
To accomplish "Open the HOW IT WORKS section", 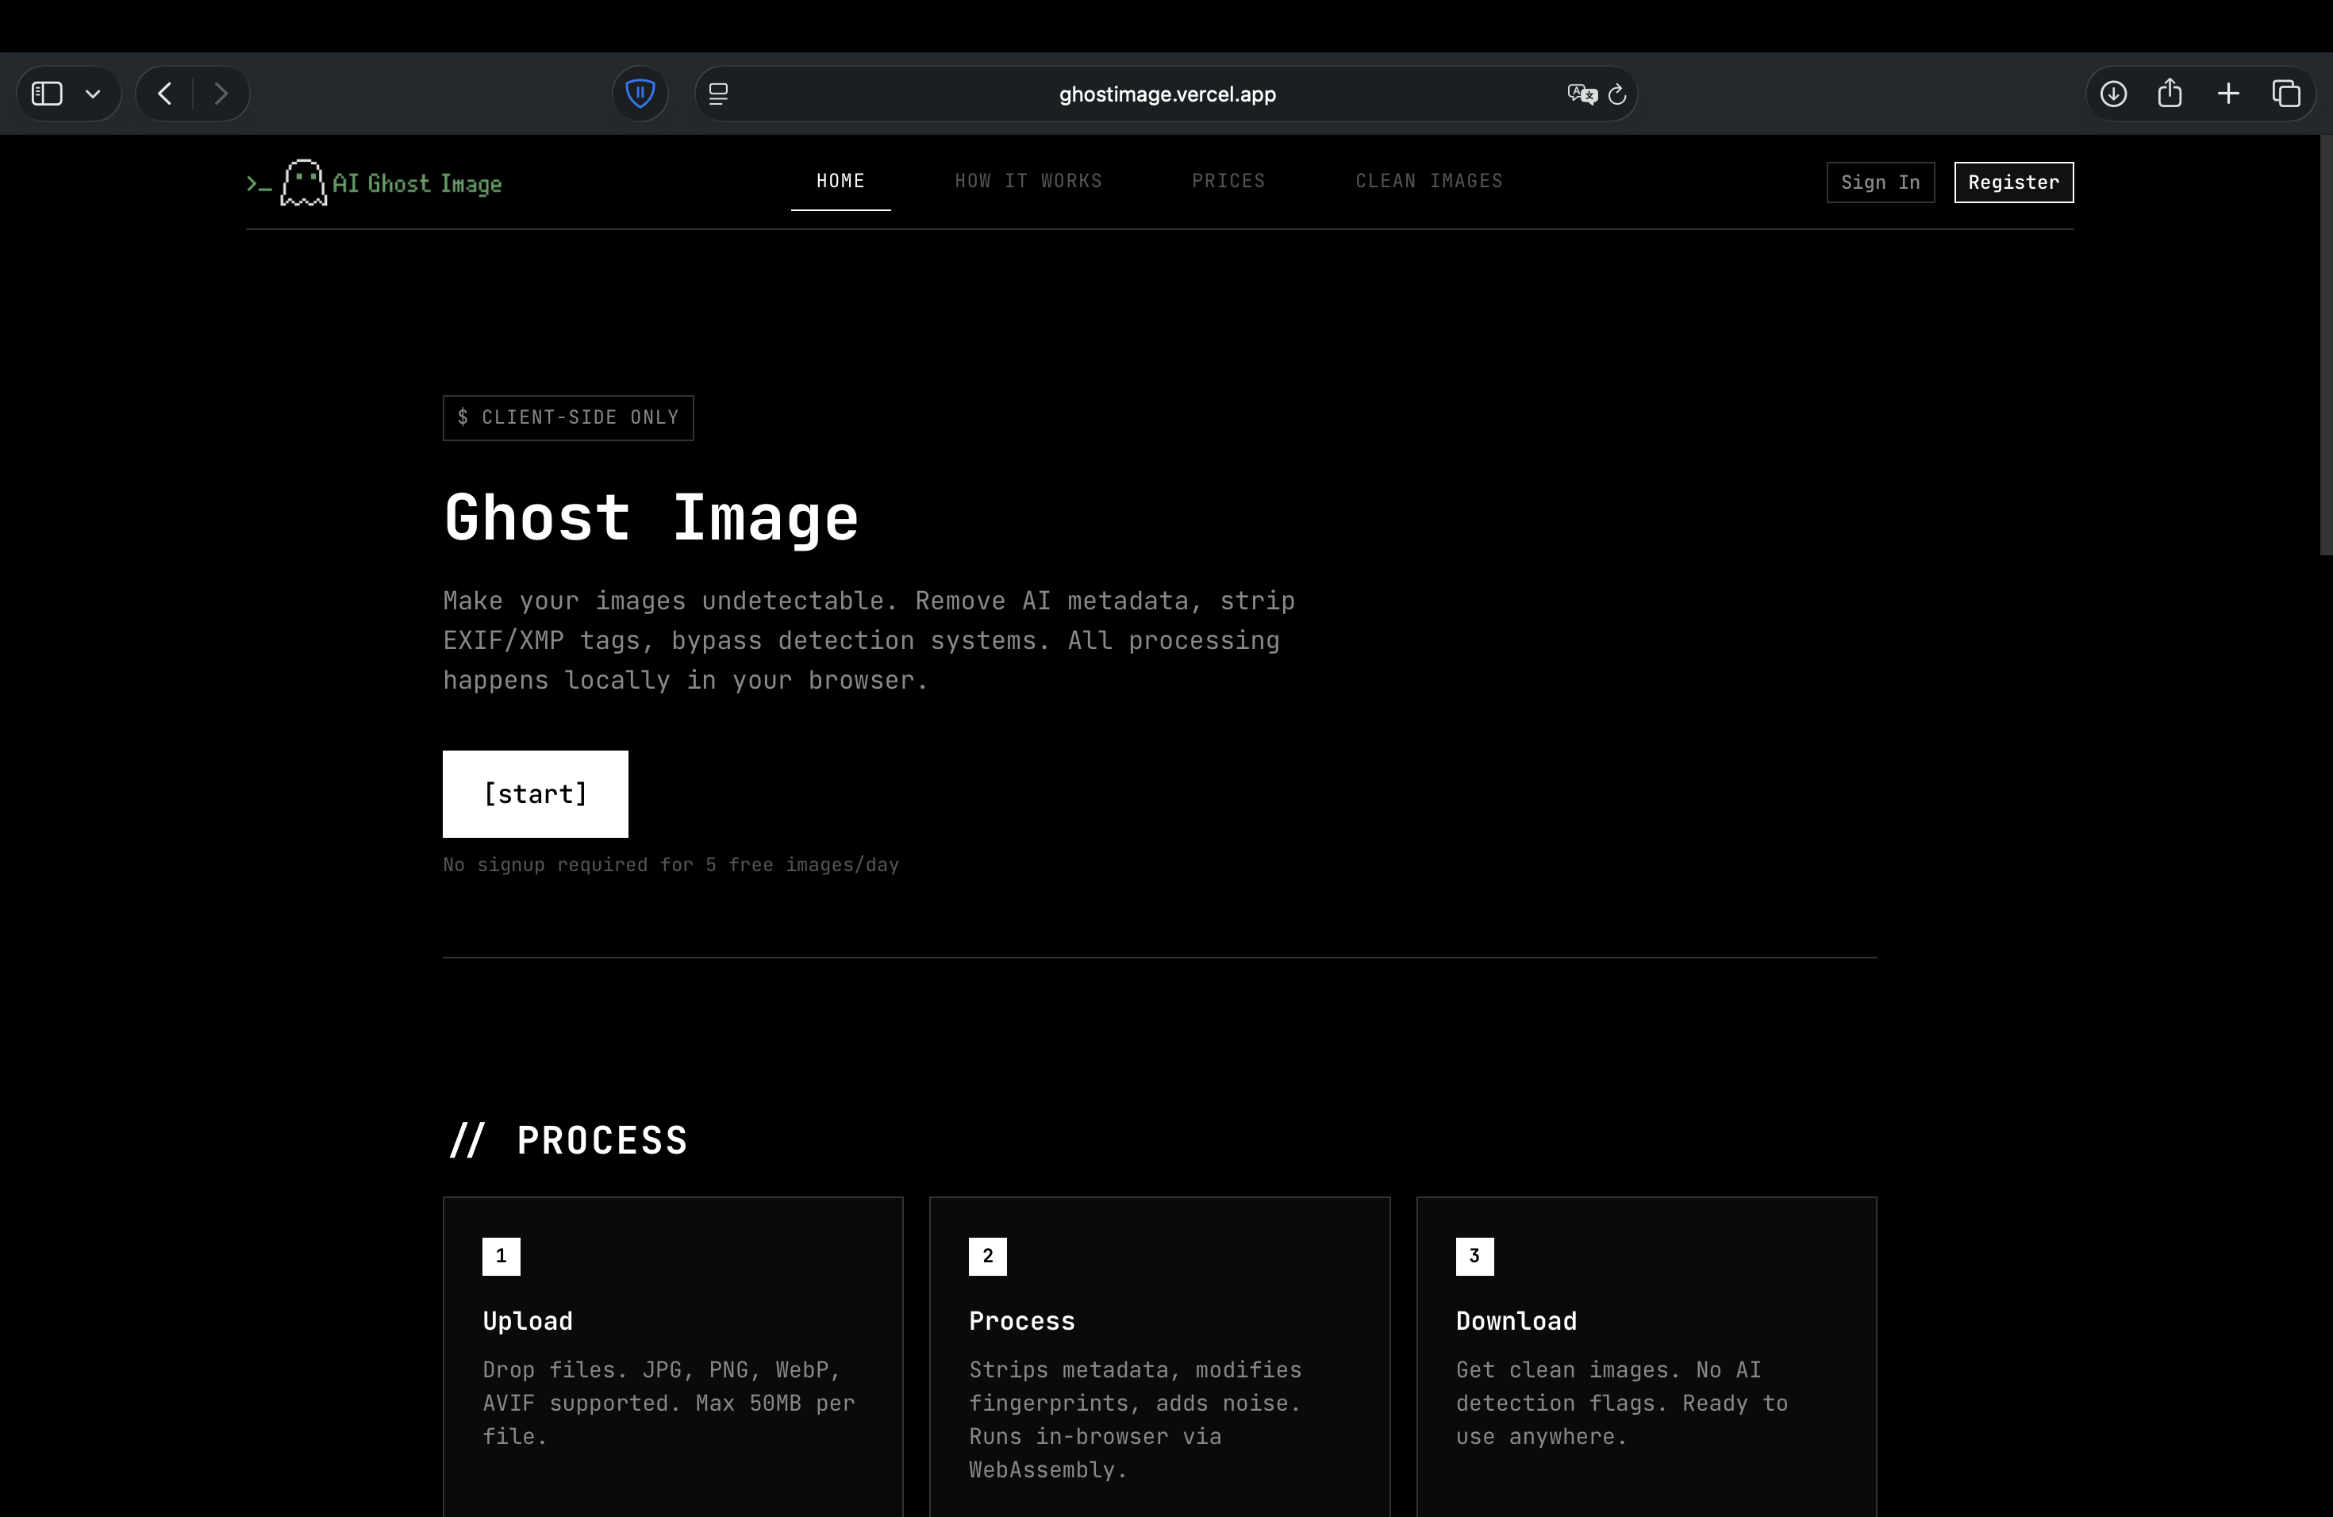I will (1028, 180).
